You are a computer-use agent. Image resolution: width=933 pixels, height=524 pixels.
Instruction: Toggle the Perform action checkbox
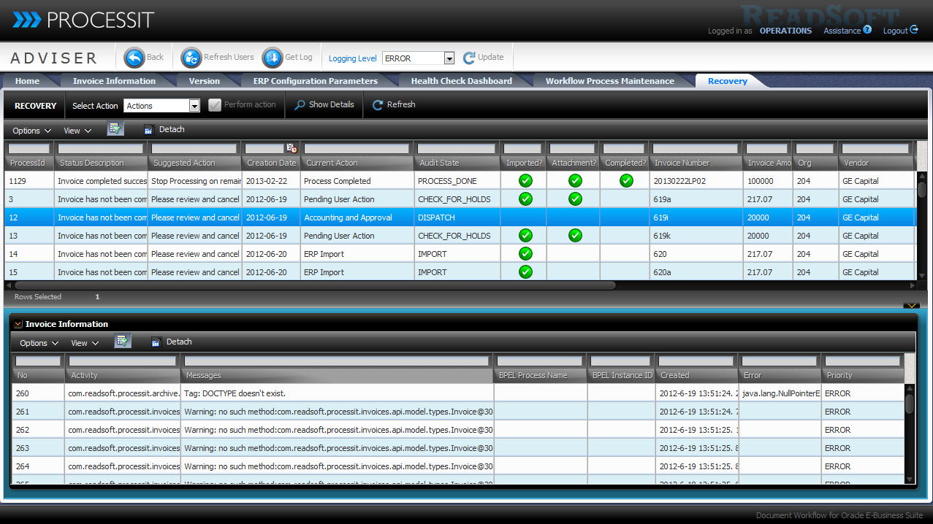tap(215, 105)
